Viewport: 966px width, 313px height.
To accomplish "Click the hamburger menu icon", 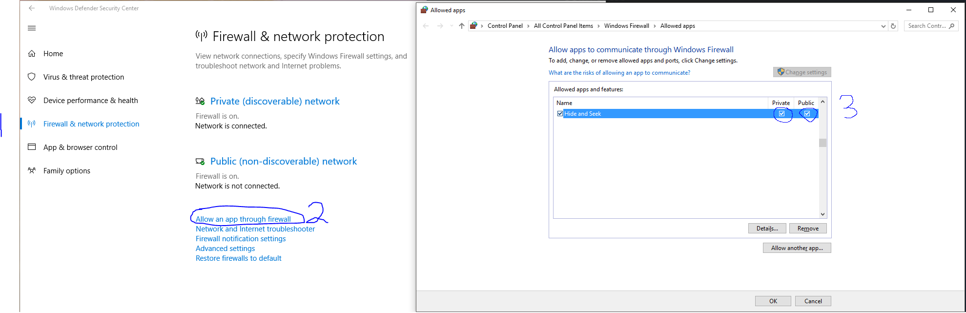I will coord(32,28).
